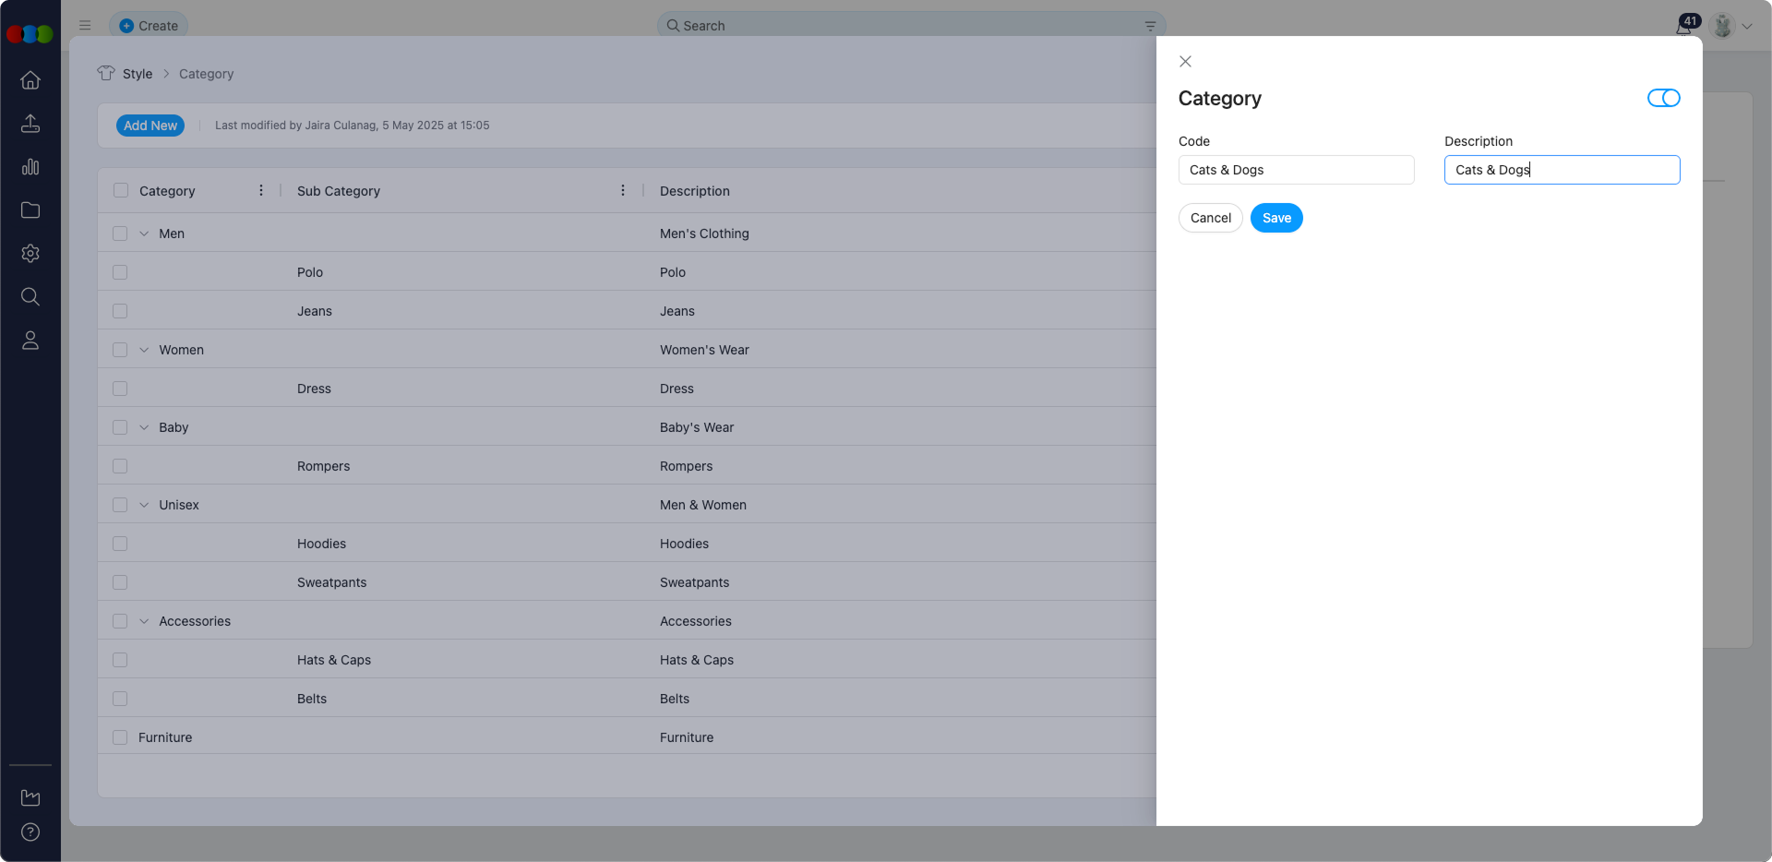Click the help question mark icon
Viewport: 1772px width, 862px height.
pyautogui.click(x=30, y=832)
